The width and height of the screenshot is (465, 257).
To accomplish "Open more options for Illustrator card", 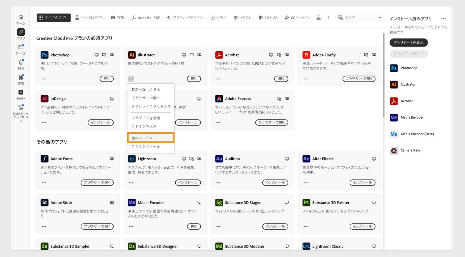I will [x=131, y=79].
